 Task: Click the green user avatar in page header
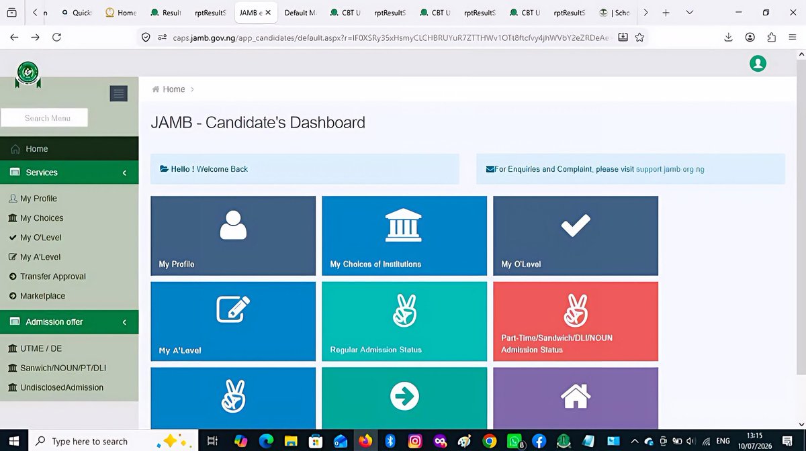pyautogui.click(x=758, y=63)
